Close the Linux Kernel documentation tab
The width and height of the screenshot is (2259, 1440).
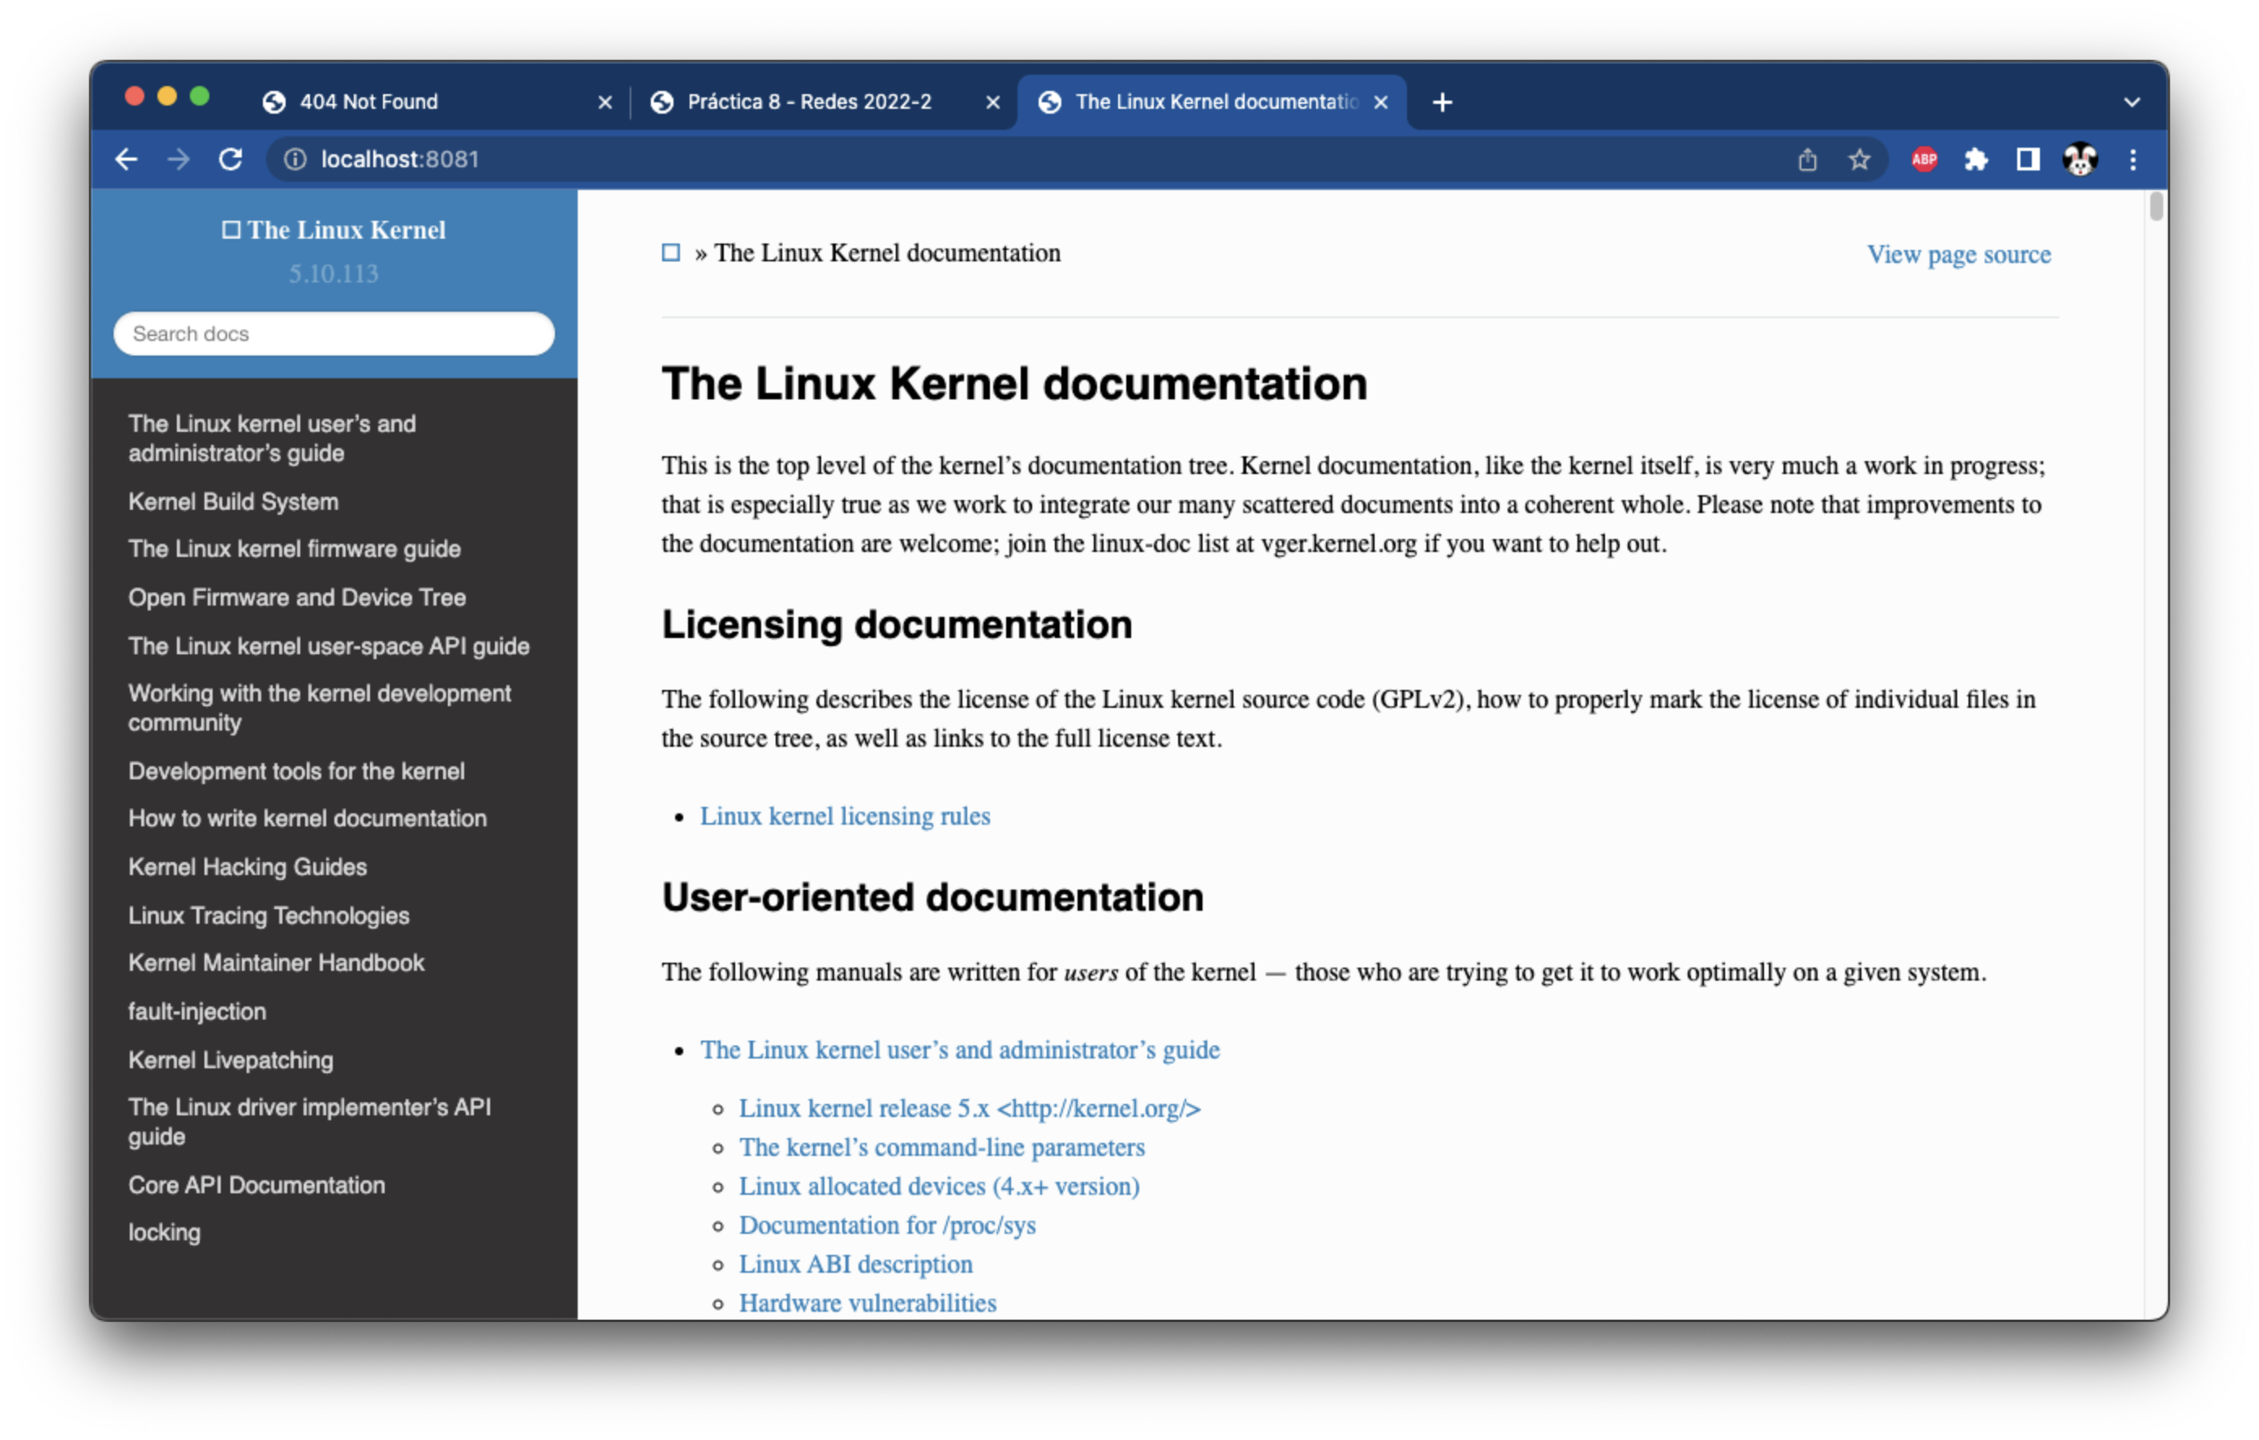1381,102
